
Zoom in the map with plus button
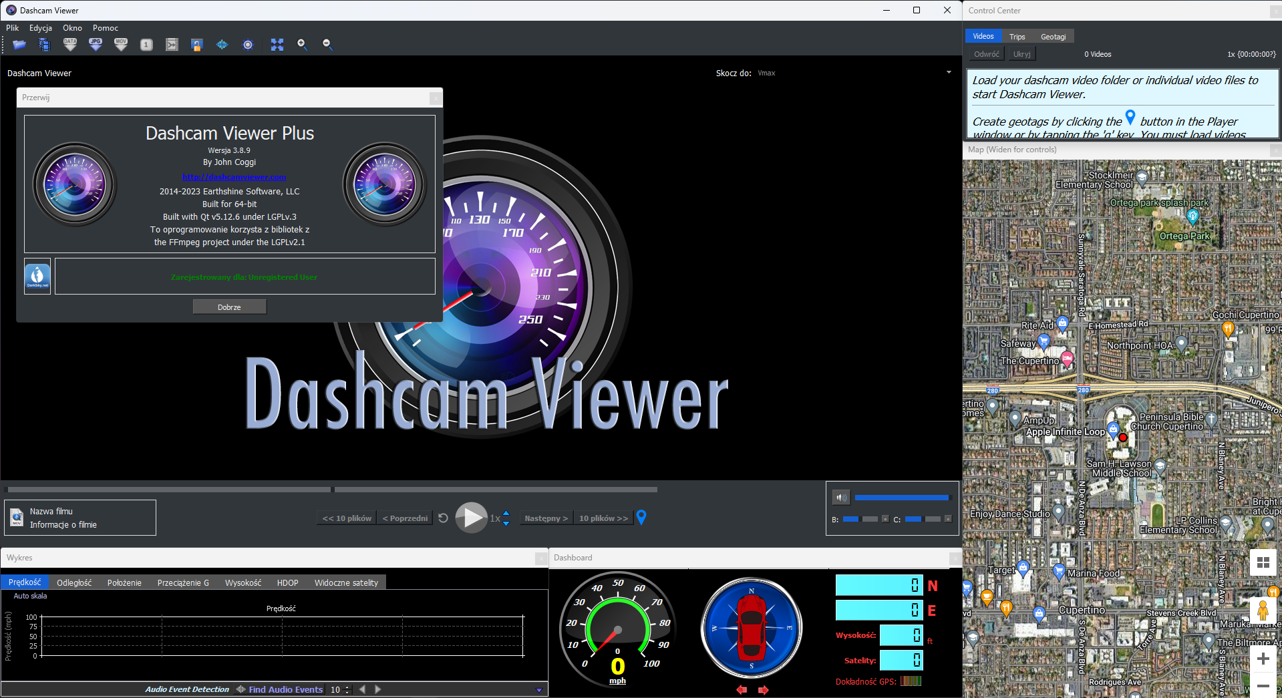tap(1263, 659)
